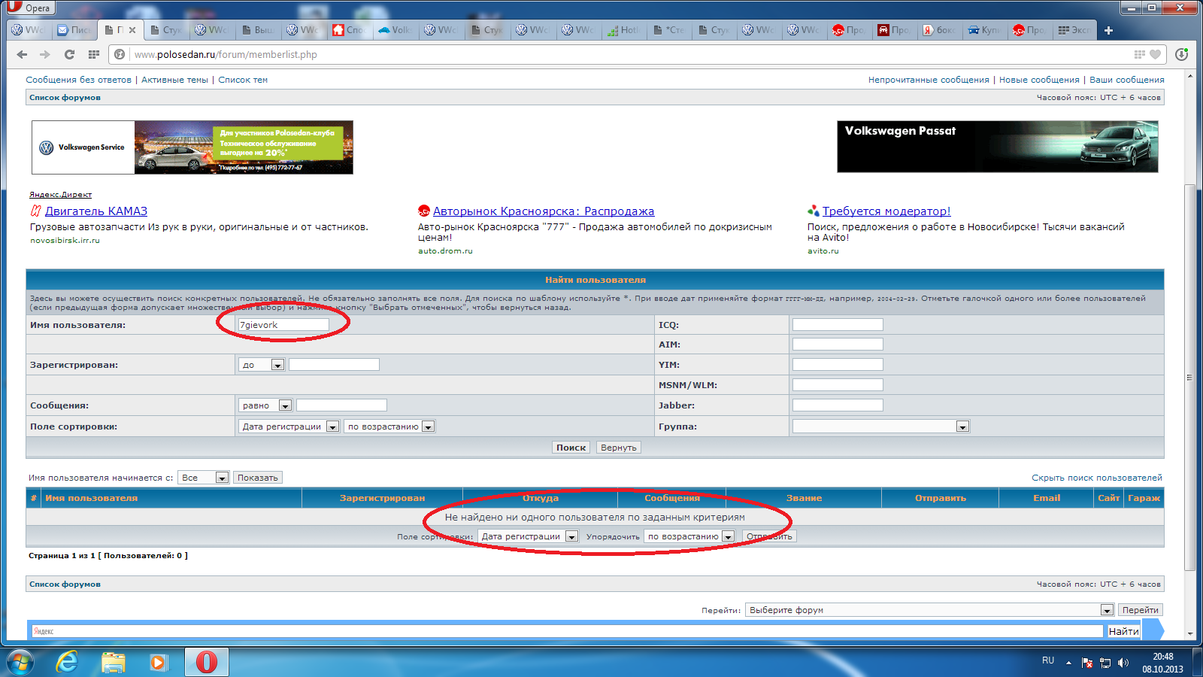Viewport: 1203px width, 677px height.
Task: Switch to the Яндекс 'боко' tab
Action: click(938, 30)
